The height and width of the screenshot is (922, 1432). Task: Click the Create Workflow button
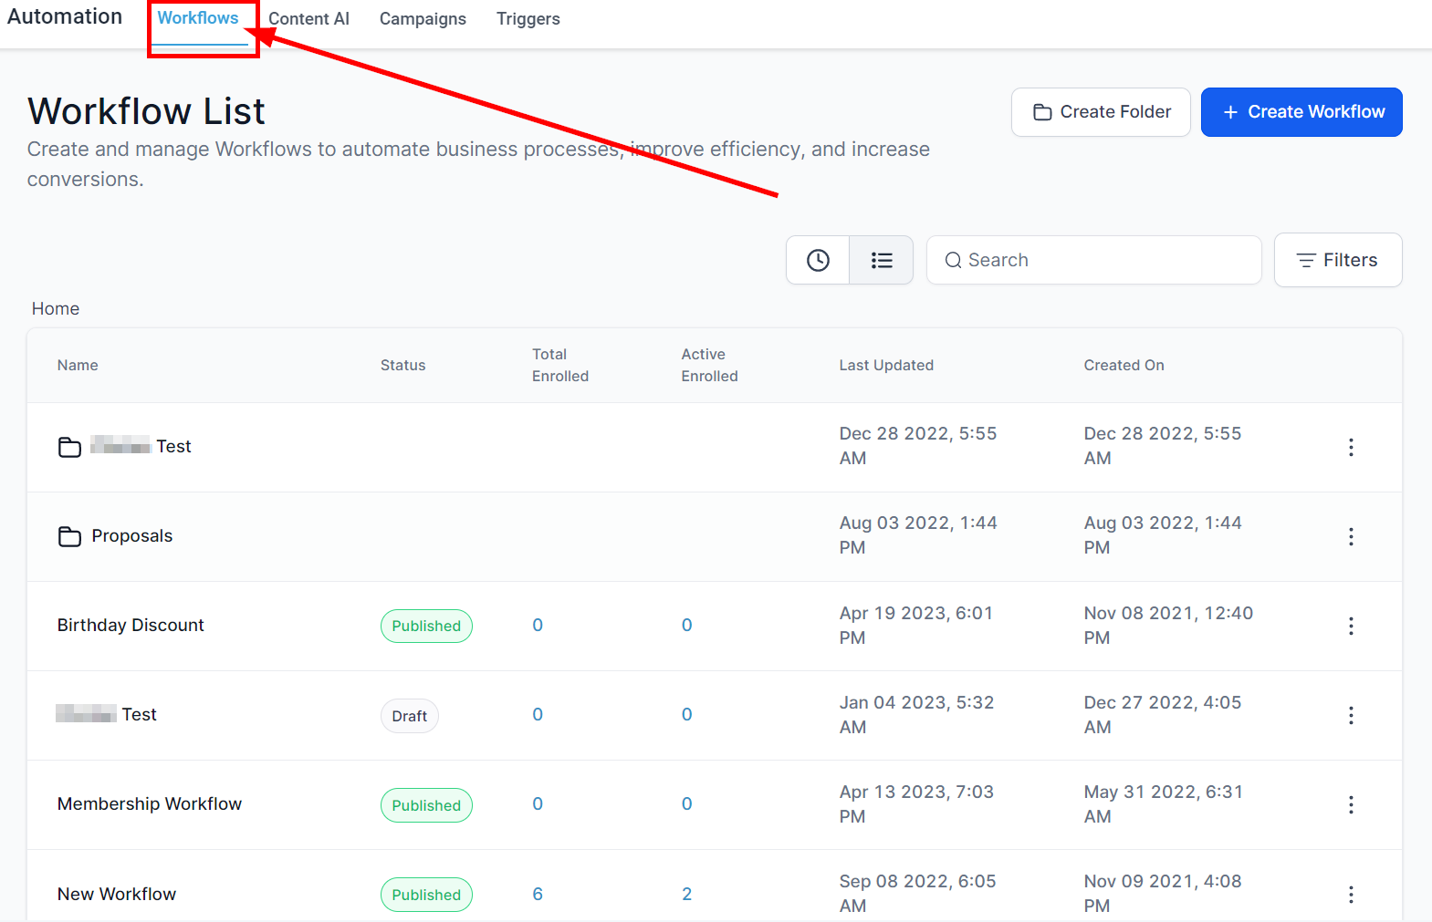tap(1301, 112)
